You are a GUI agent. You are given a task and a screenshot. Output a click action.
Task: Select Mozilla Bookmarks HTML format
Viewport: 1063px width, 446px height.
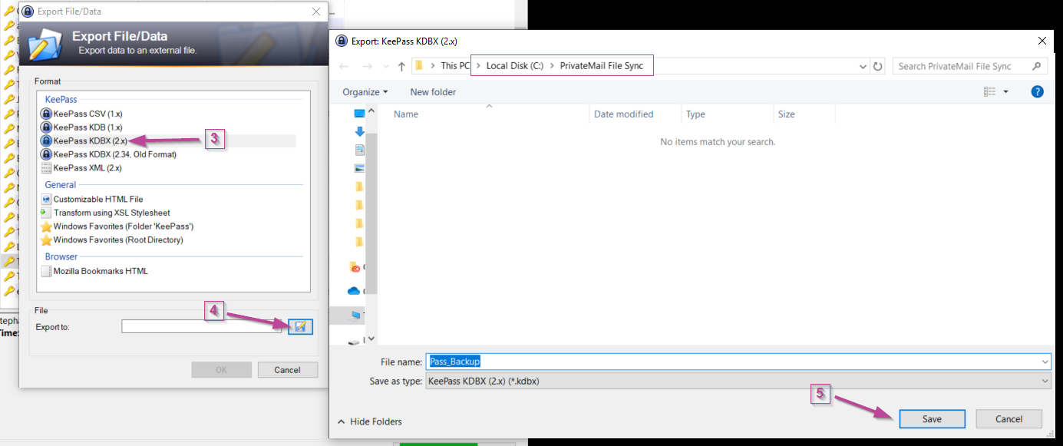point(100,271)
